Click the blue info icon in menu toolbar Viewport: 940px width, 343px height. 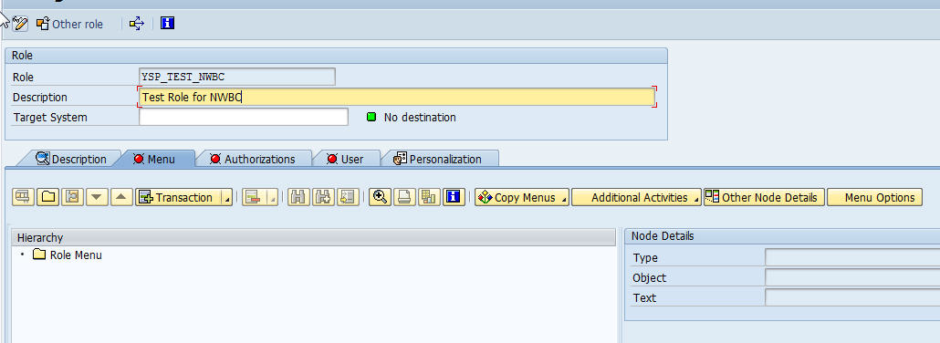pos(454,197)
